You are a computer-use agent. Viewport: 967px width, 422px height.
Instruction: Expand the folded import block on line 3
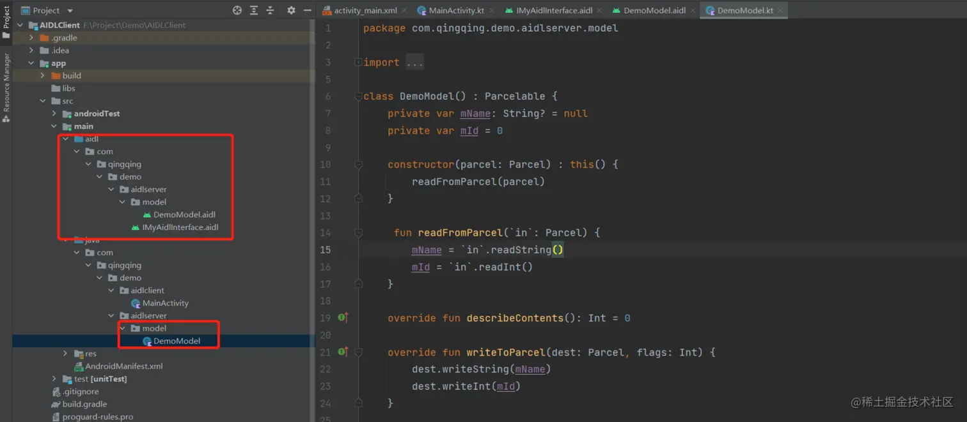click(x=359, y=62)
